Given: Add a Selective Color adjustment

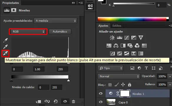Looking at the screenshot, I should point(134,54).
